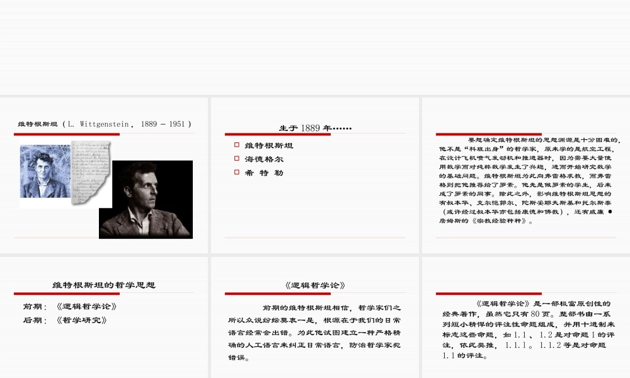Click the paragraph about 80-page classic work
This screenshot has width=630, height=378.
pos(525,329)
